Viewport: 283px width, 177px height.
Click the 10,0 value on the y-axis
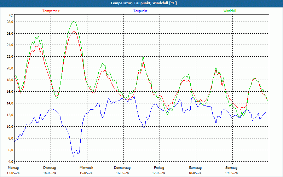tap(10, 126)
